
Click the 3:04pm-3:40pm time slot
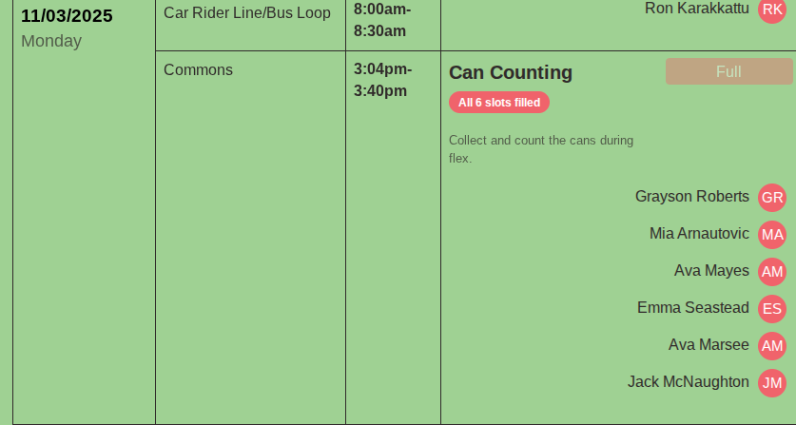(382, 80)
